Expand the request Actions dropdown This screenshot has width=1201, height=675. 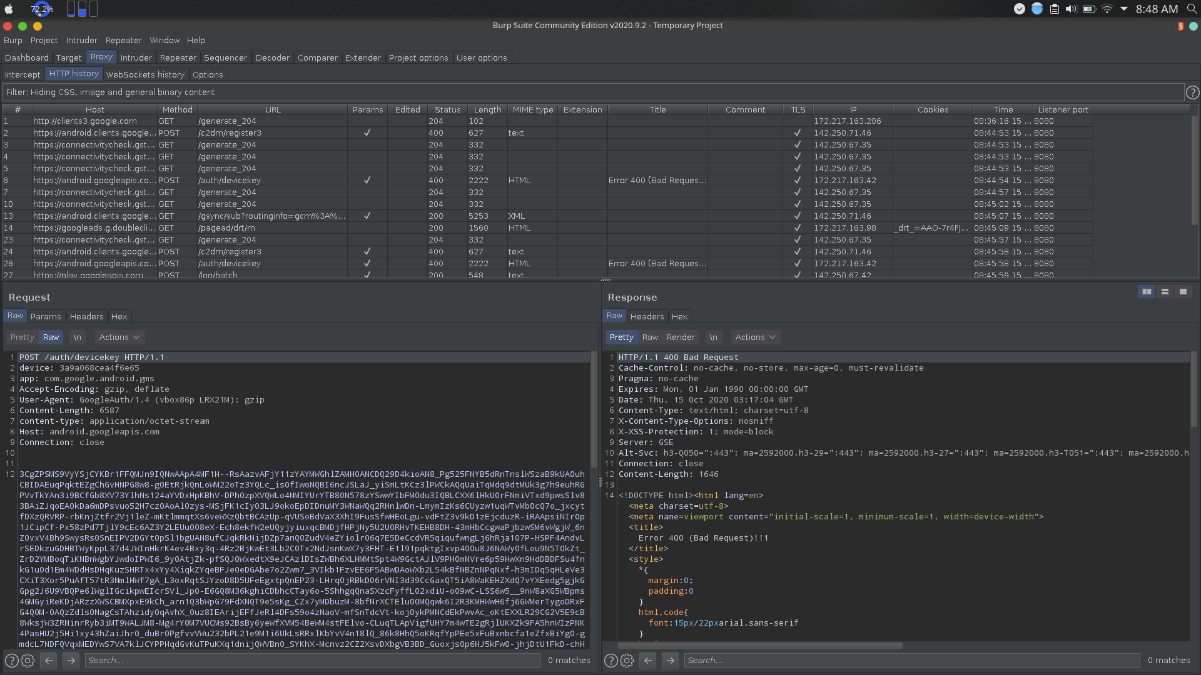coord(119,337)
